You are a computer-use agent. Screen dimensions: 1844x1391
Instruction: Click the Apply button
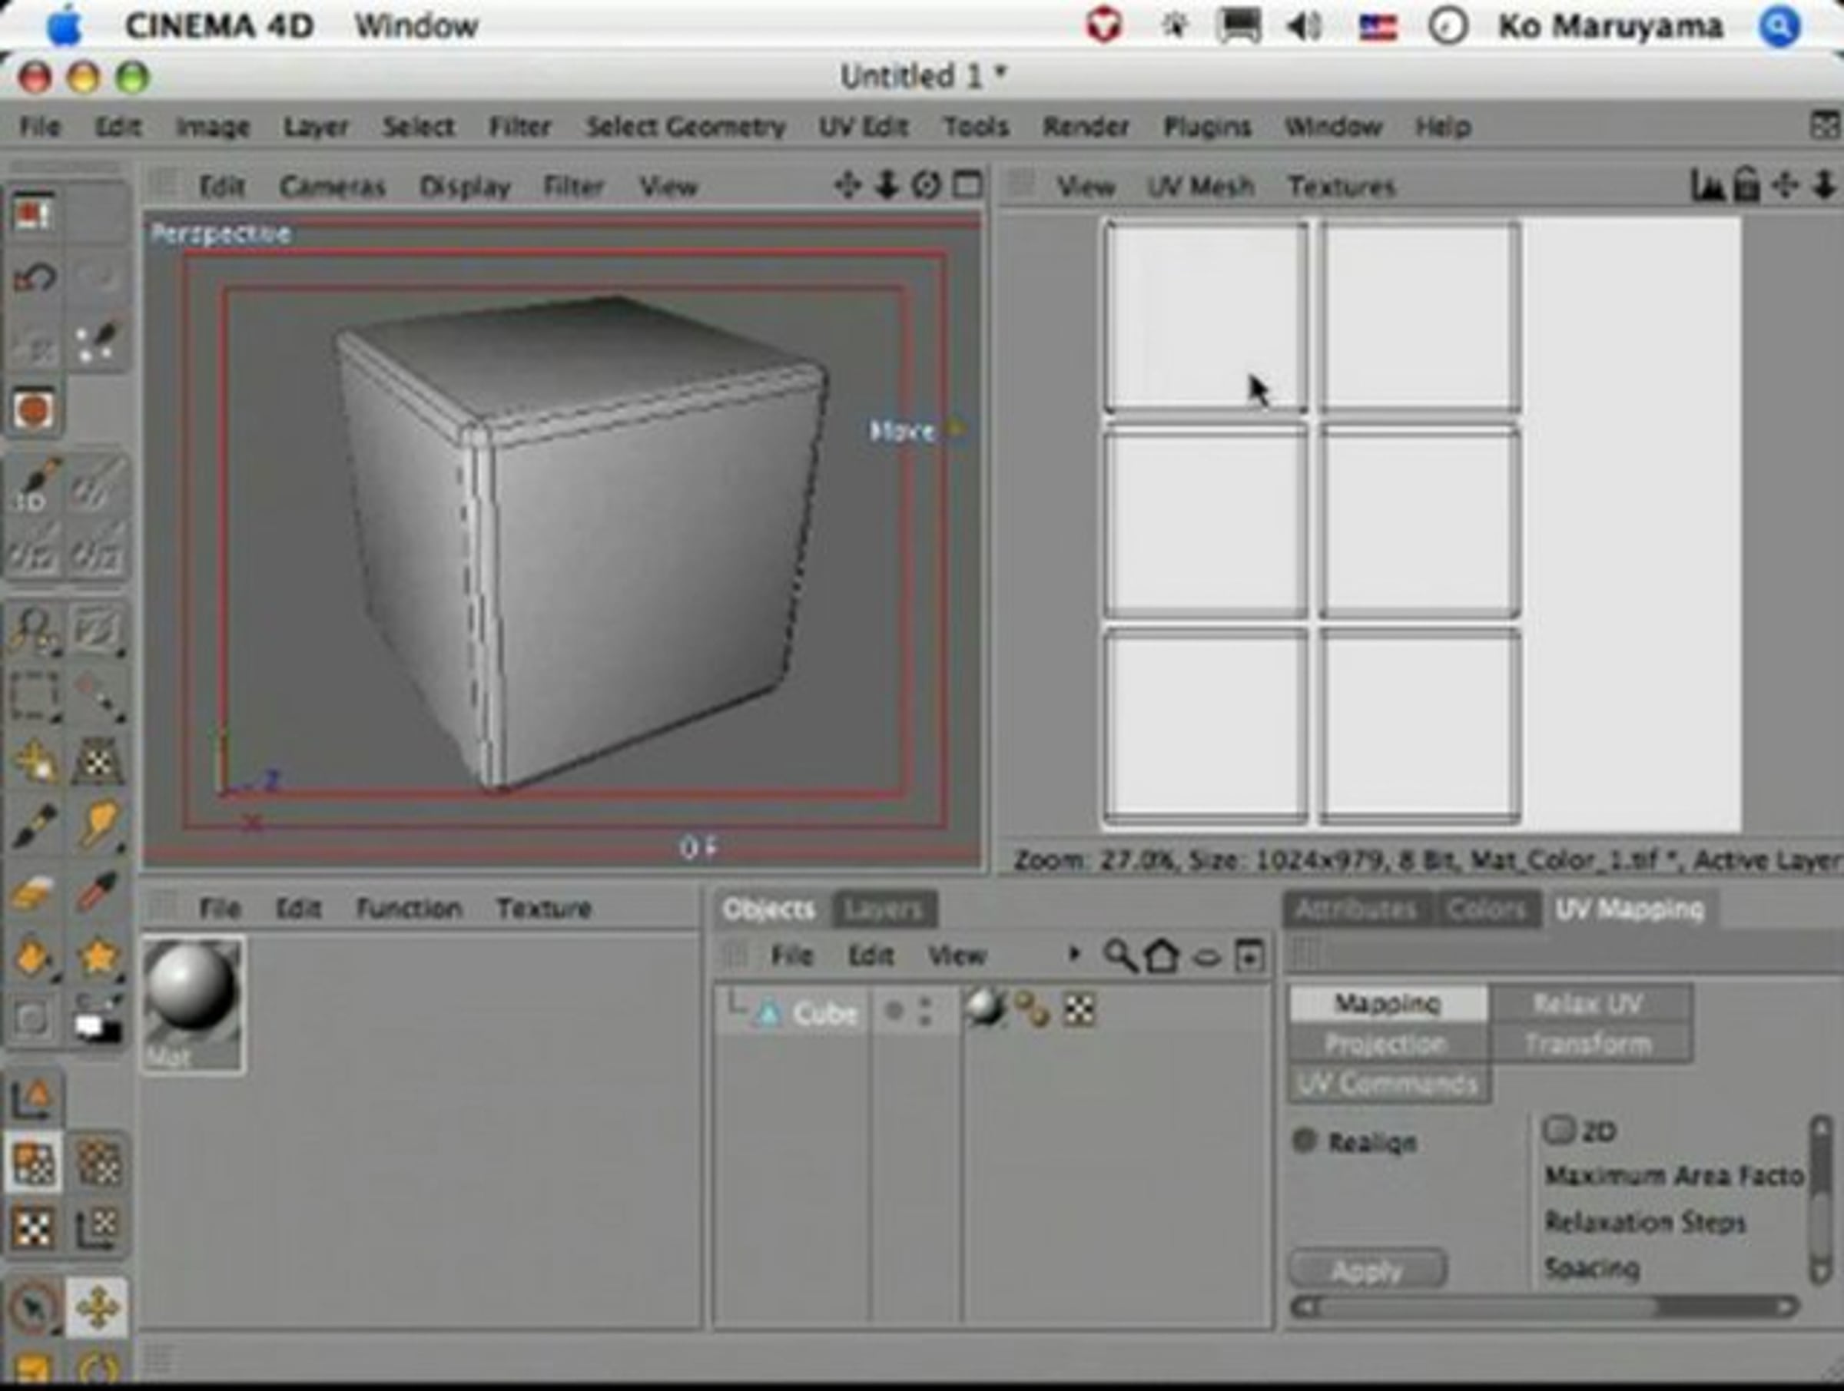coord(1367,1270)
